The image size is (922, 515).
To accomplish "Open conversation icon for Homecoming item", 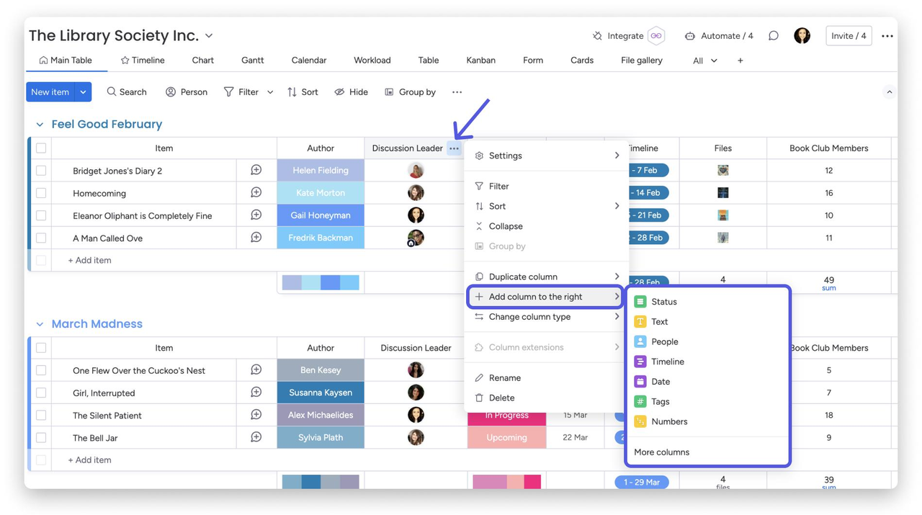I will [256, 193].
